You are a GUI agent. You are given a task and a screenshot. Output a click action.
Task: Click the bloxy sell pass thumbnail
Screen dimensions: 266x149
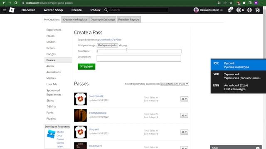coord(80,132)
